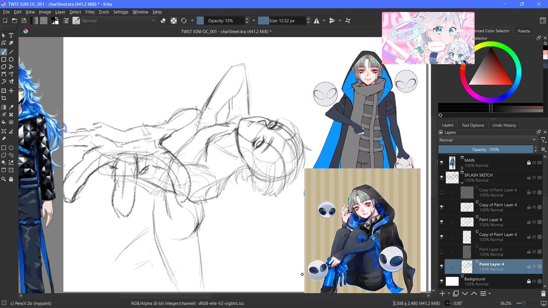Toggle Eraser mode in the toolbar
548x308 pixels.
tap(163, 21)
